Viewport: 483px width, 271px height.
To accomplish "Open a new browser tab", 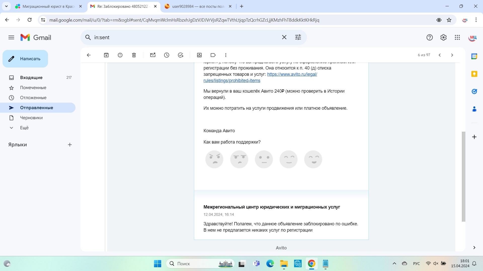I will coord(242,6).
